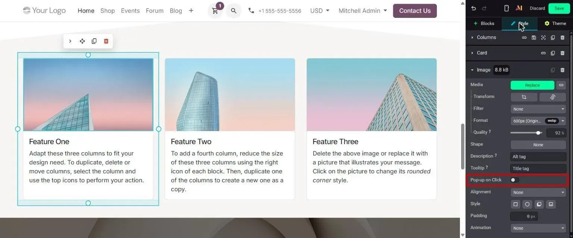Click the Quality slider handle
Screen dimensions: 573x238
click(x=538, y=133)
